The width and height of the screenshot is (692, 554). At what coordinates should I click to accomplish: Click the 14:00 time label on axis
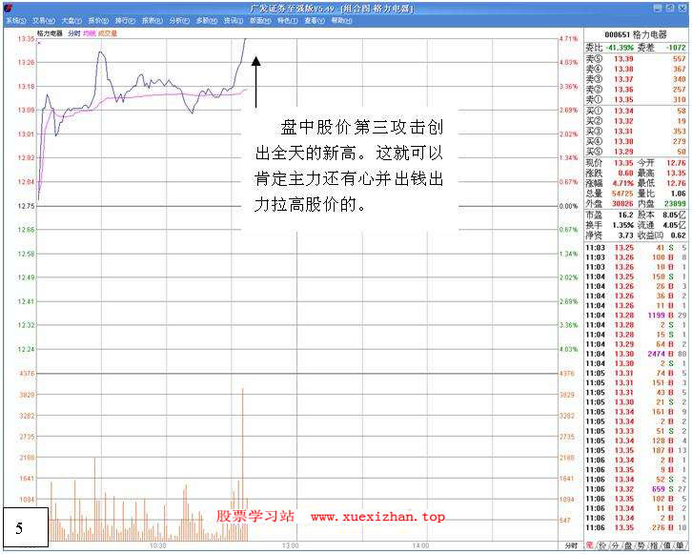420,545
